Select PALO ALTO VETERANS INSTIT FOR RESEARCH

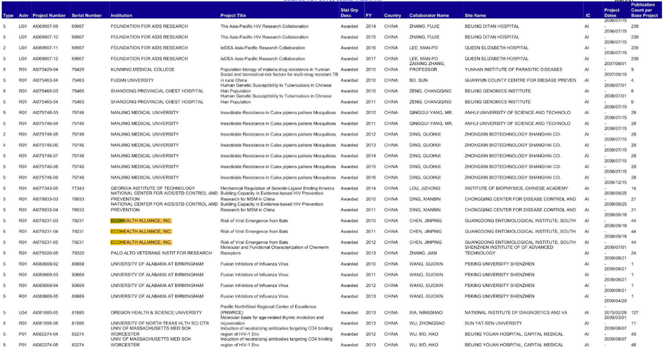pyautogui.click(x=161, y=253)
